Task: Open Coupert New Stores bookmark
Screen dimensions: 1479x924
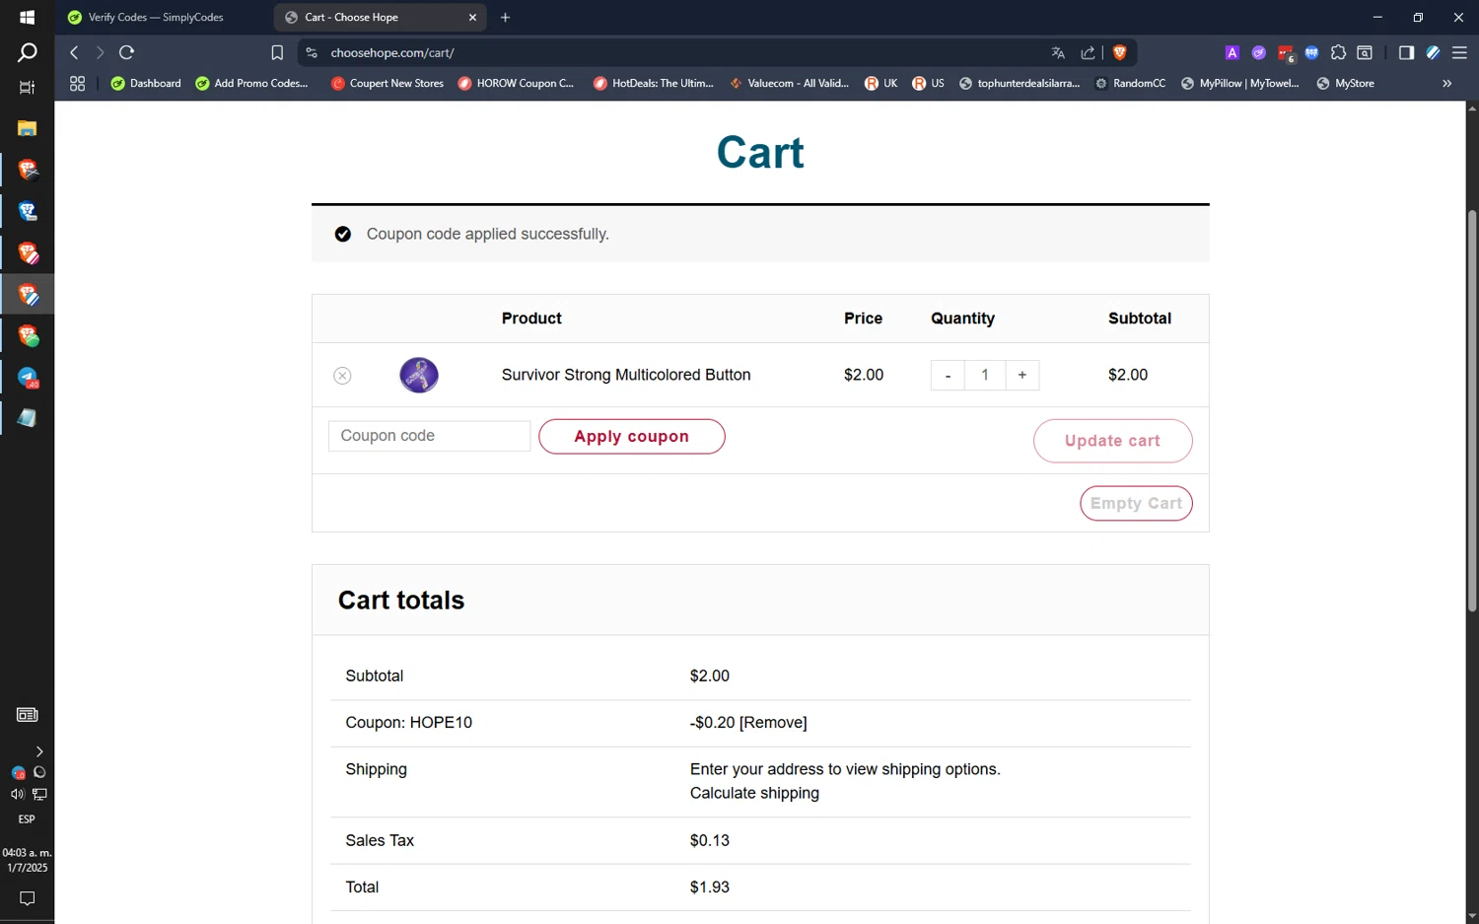Action: 387,84
